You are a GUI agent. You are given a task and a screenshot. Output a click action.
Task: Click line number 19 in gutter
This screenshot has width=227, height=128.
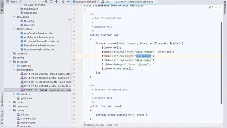[74, 56]
